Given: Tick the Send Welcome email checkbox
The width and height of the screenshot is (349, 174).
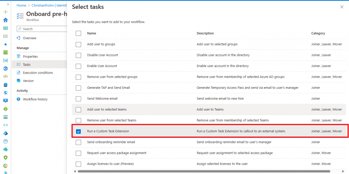Looking at the screenshot, I should pyautogui.click(x=78, y=99).
